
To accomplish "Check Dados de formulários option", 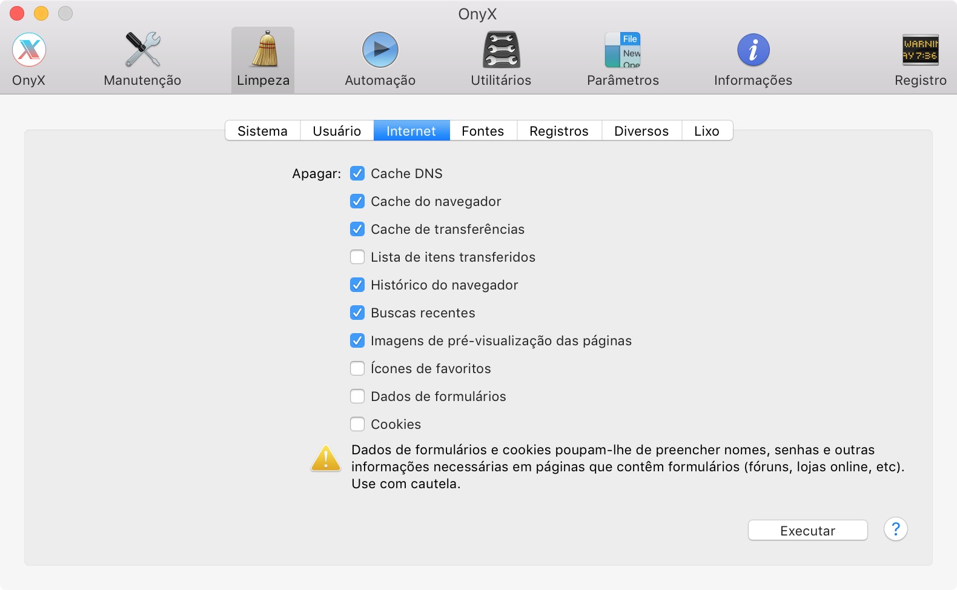I will 357,396.
